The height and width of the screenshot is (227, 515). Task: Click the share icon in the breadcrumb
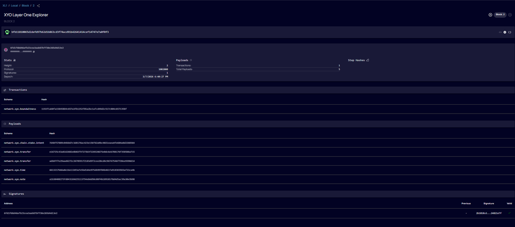tap(38, 6)
